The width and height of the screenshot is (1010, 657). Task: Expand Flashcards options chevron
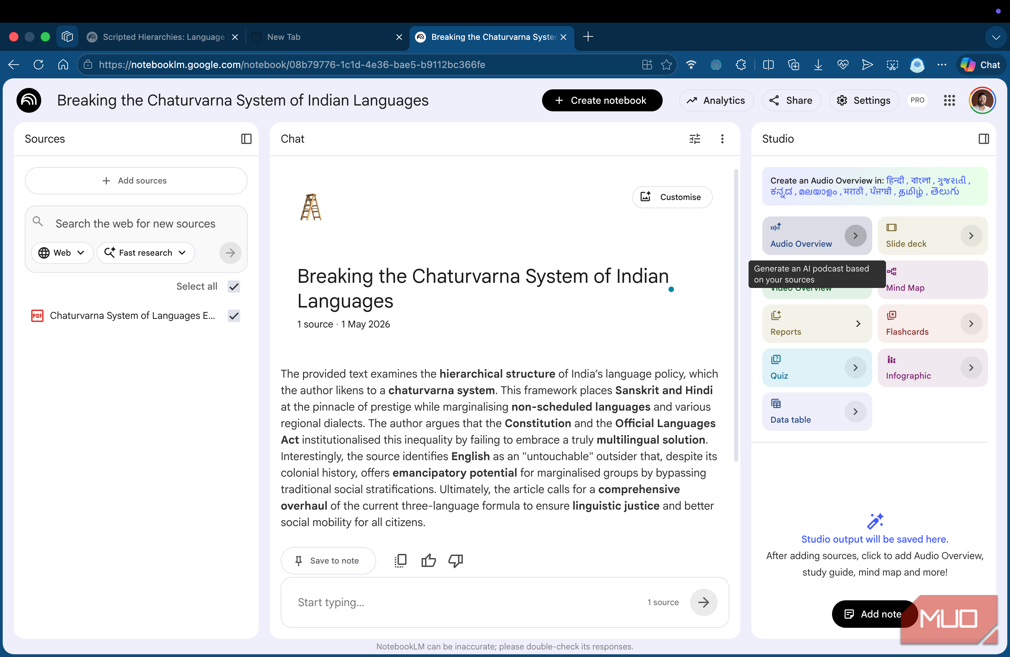971,323
